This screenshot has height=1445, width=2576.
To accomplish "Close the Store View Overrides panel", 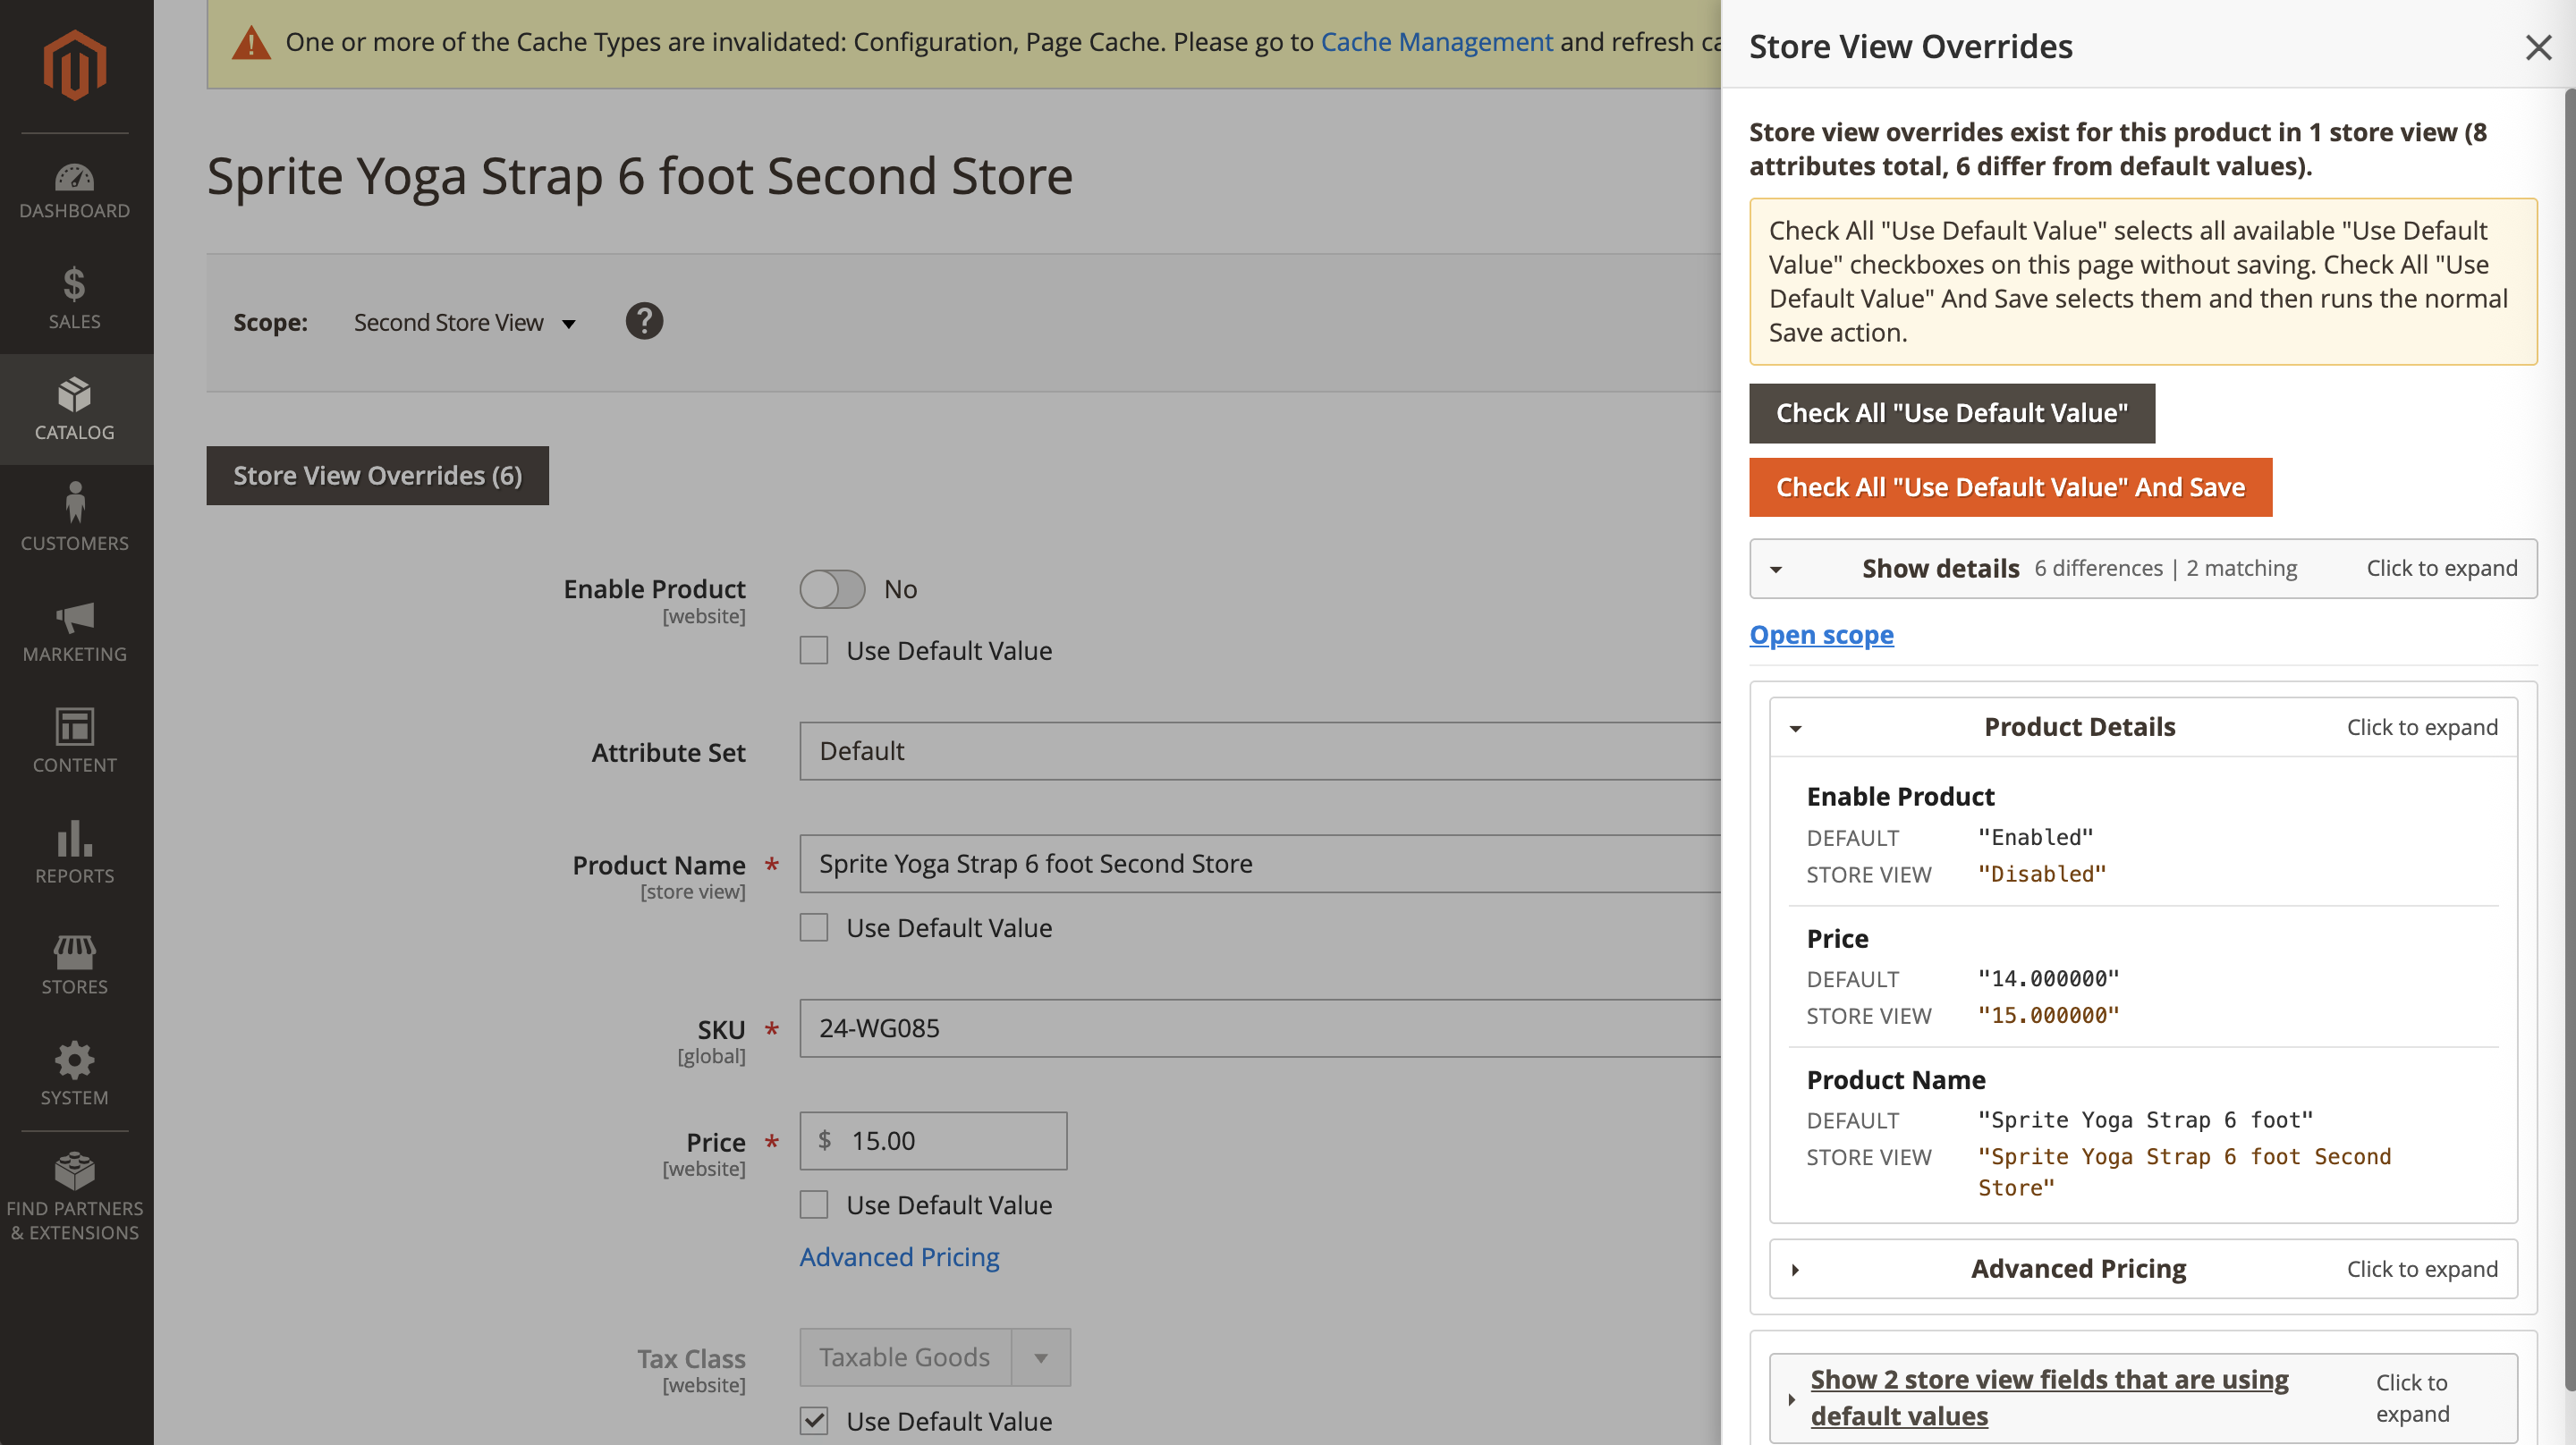I will point(2538,47).
